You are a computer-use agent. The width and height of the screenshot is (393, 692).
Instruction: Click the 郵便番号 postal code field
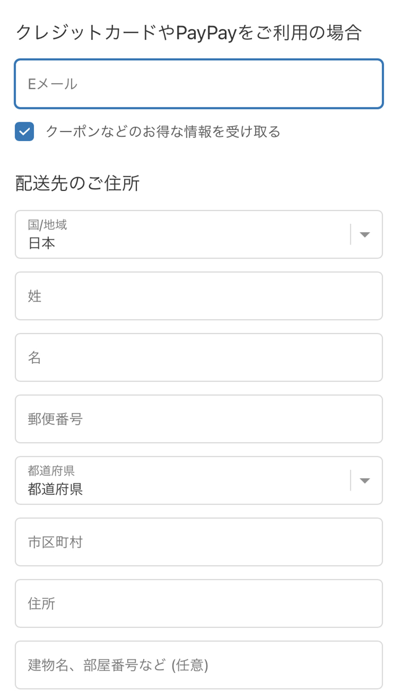(x=199, y=419)
